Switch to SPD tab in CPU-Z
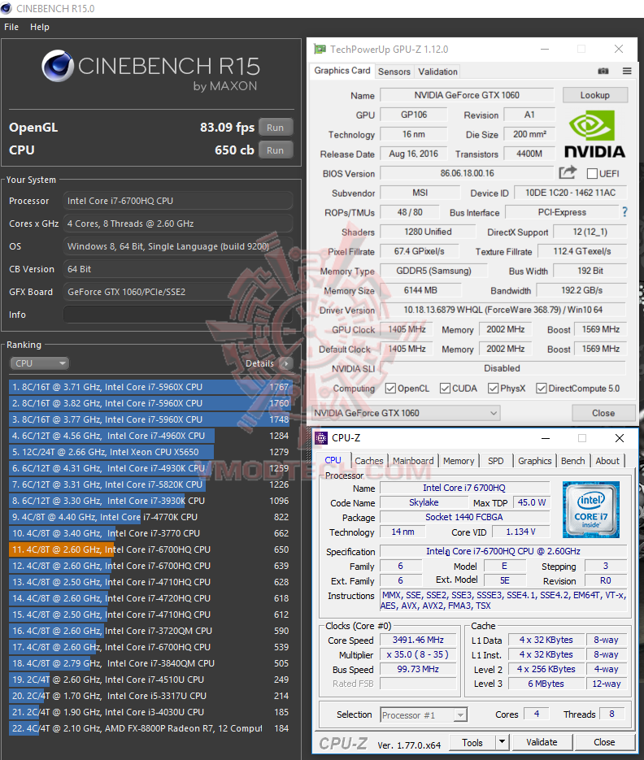 tap(496, 461)
